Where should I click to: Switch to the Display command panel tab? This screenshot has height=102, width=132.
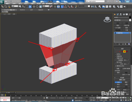(x=127, y=14)
